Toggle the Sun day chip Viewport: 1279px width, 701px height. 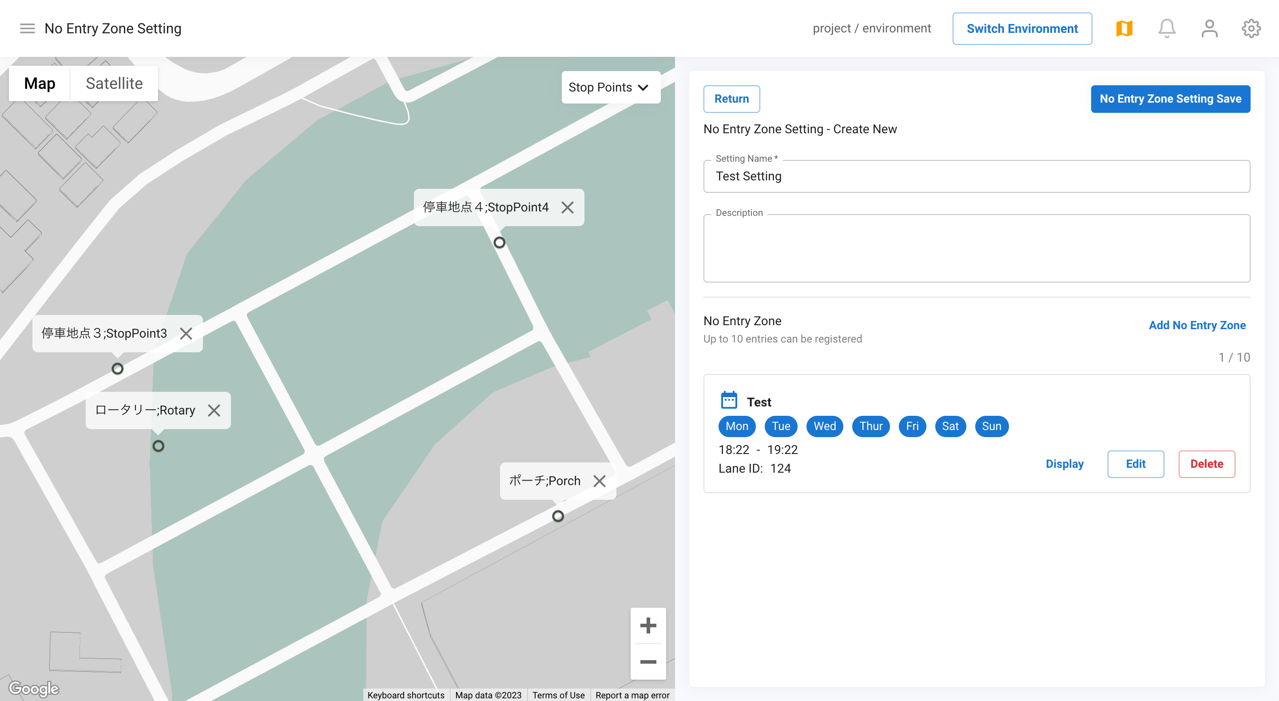click(x=992, y=426)
